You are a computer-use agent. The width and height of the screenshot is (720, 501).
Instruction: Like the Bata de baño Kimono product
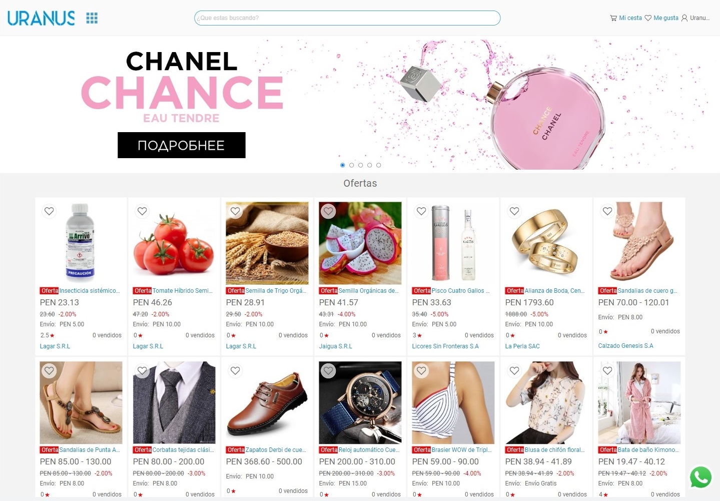[x=607, y=371]
